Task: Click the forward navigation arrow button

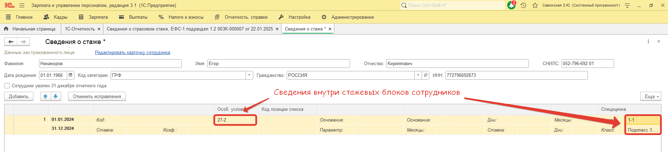Action: (23, 42)
